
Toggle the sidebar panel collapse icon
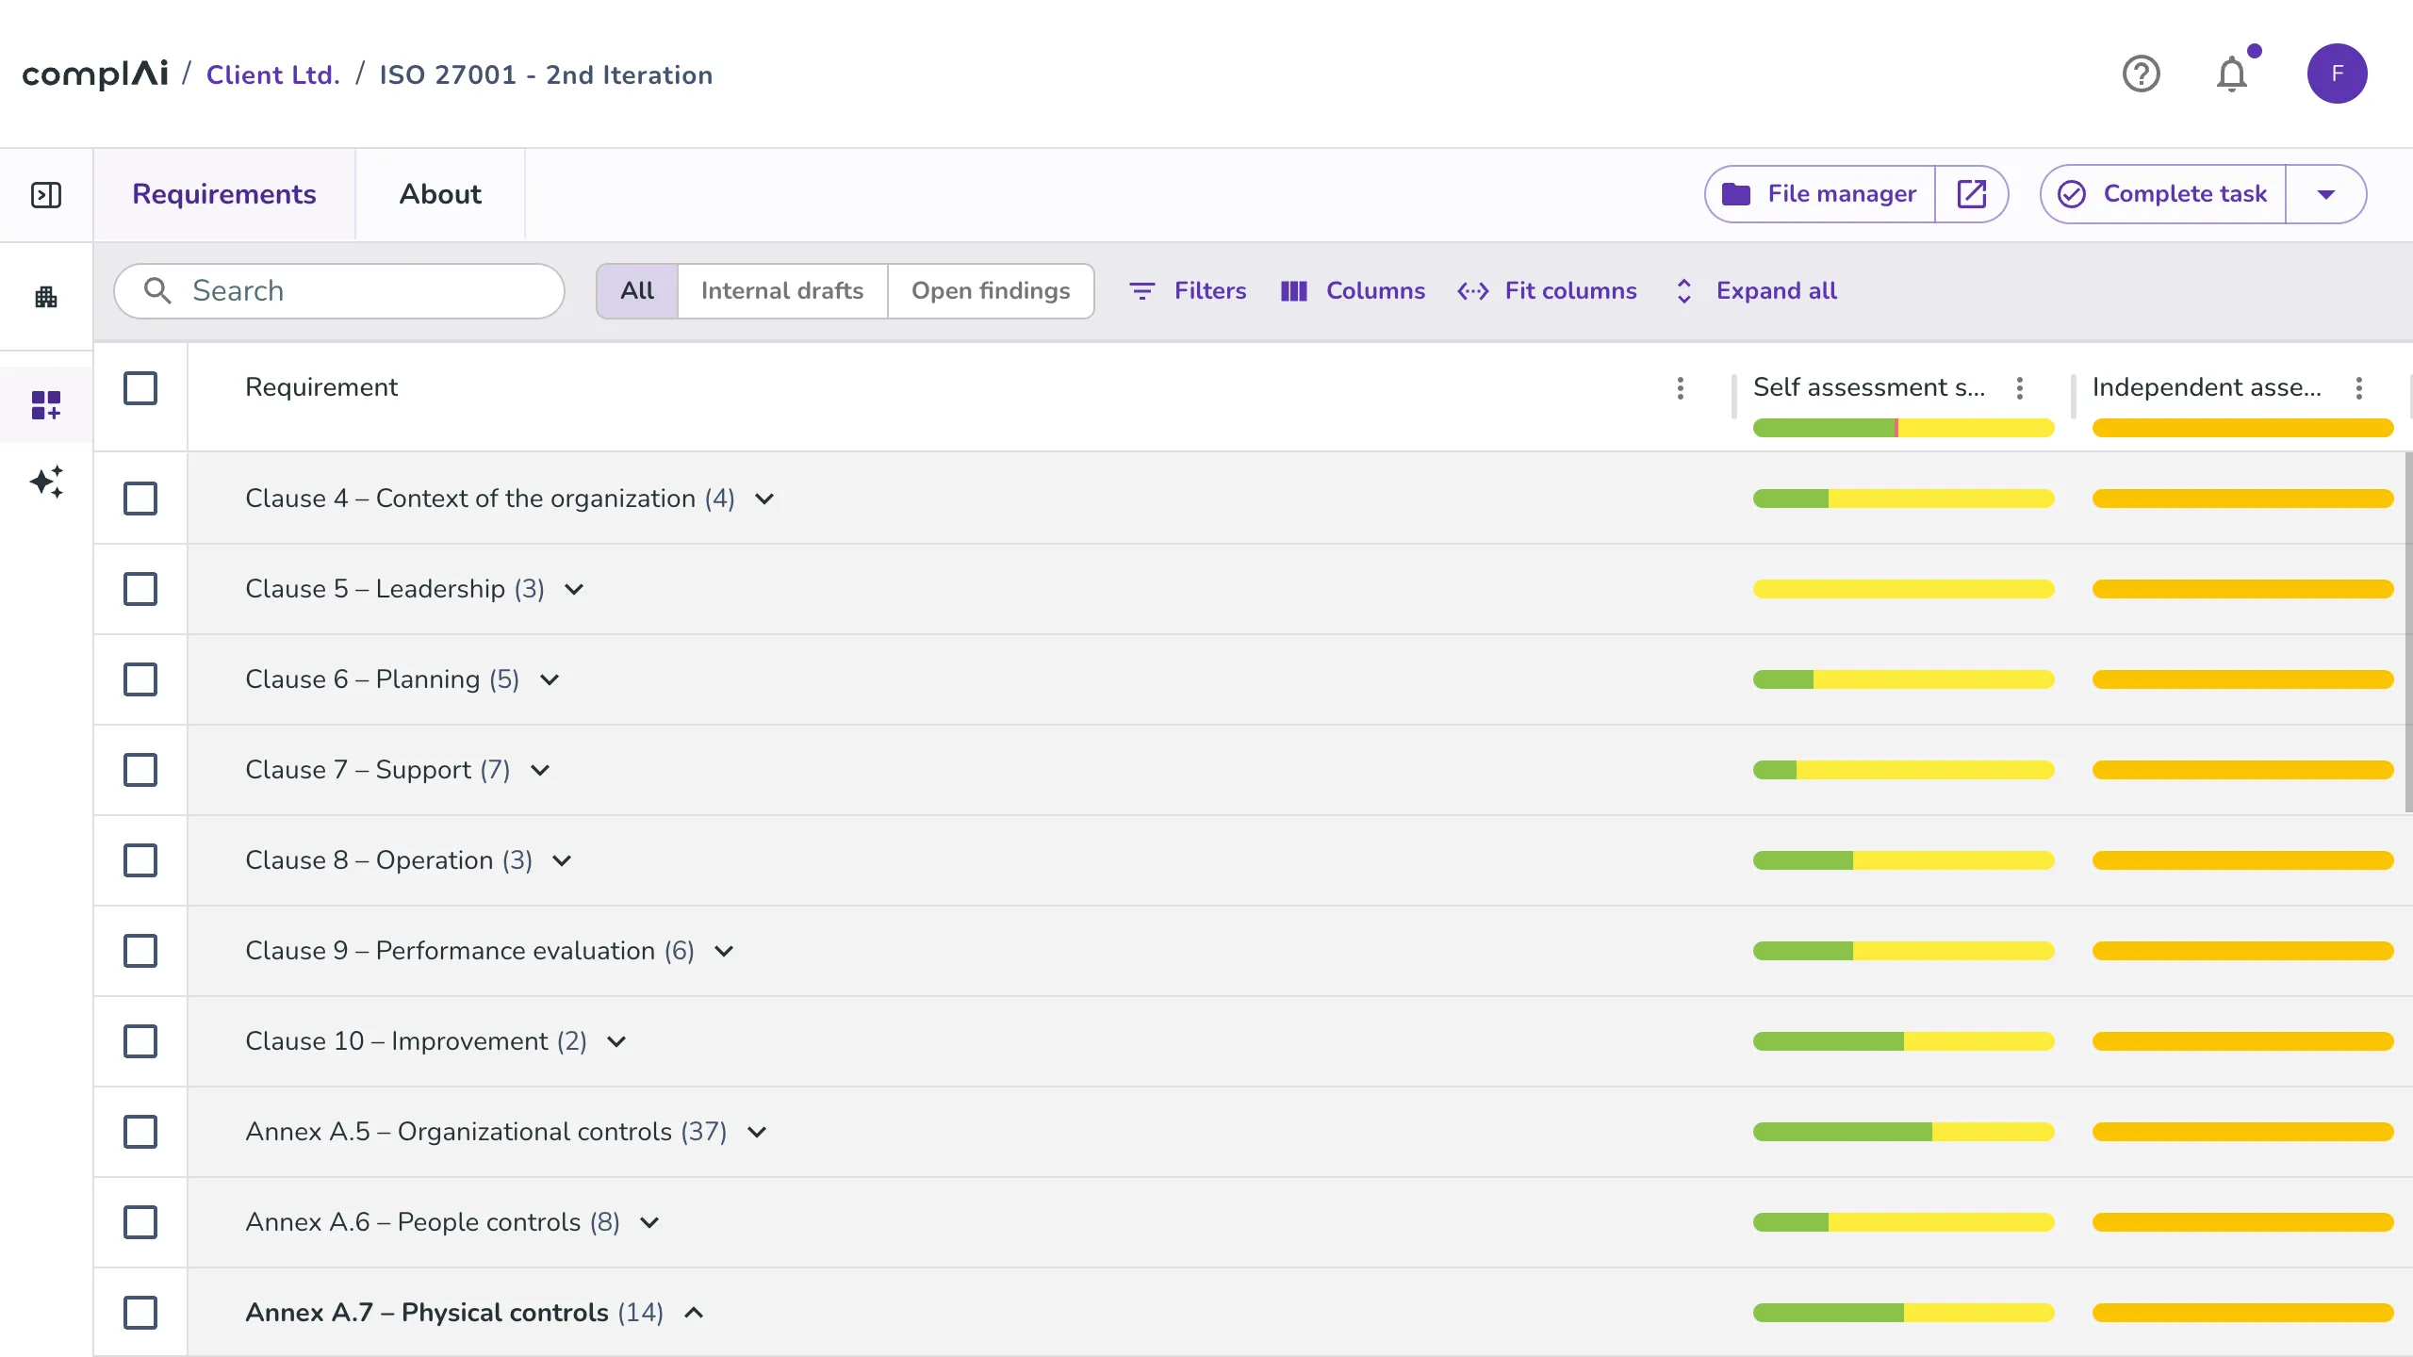pos(46,195)
